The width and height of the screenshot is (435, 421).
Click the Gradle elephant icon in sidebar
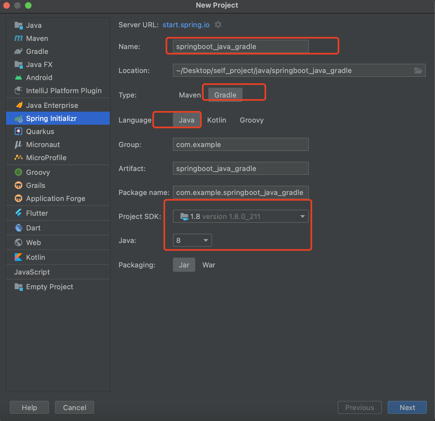(18, 51)
